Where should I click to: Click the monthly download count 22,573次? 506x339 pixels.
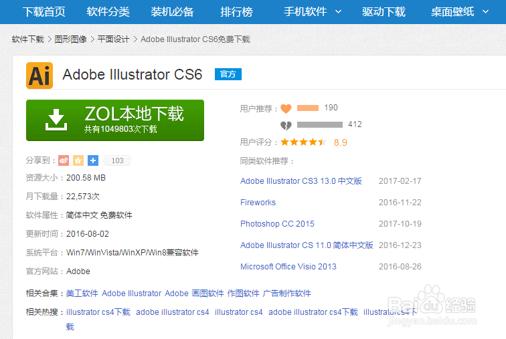coord(82,197)
